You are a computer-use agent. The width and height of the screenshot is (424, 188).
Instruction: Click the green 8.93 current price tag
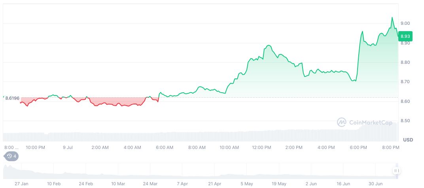click(405, 36)
